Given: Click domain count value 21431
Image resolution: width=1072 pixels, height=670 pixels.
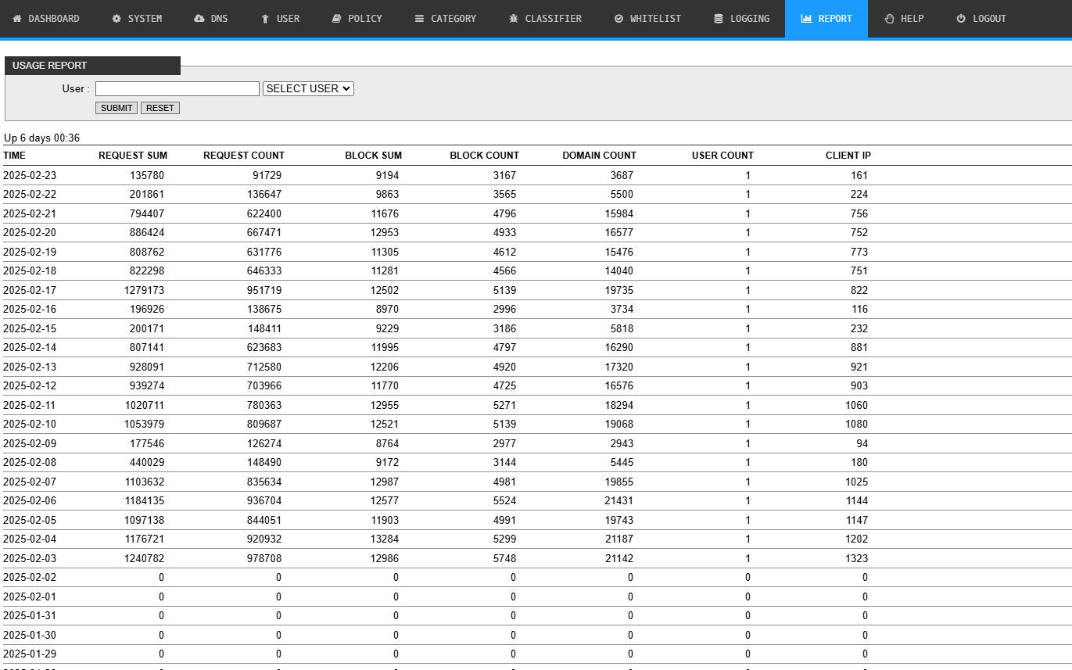Looking at the screenshot, I should (619, 501).
